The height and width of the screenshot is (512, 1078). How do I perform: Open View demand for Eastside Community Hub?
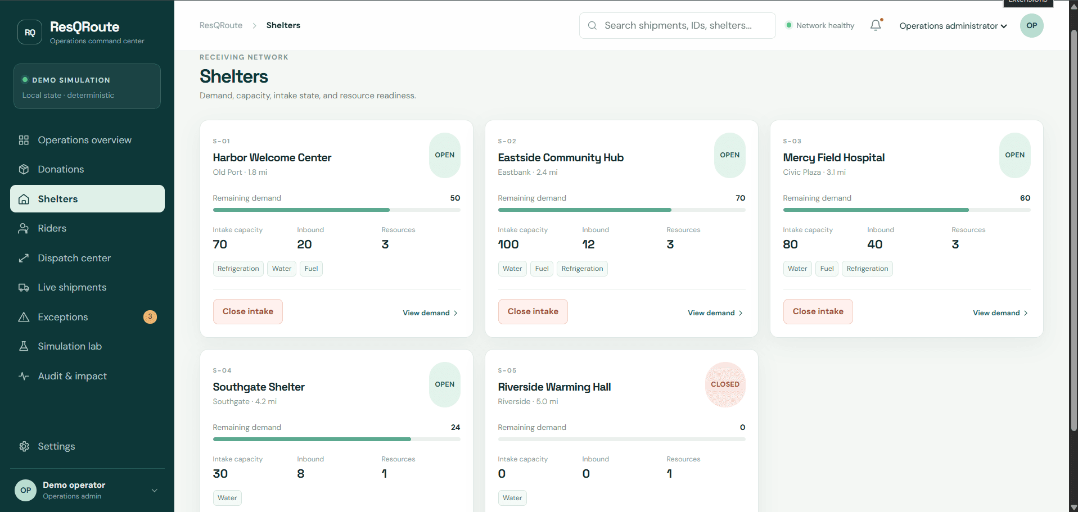tap(715, 313)
